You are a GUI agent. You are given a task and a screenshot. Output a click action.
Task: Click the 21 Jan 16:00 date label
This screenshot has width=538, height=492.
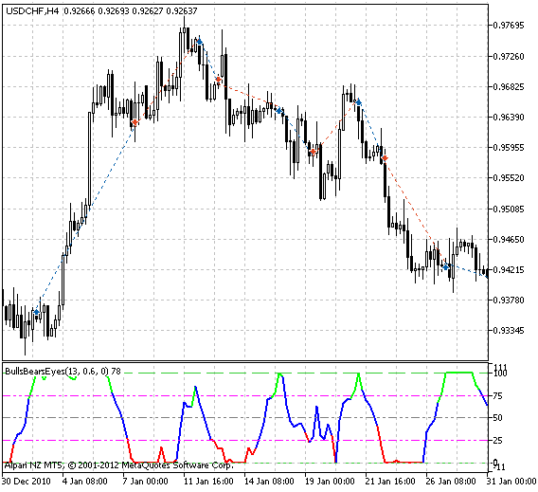coord(390,482)
